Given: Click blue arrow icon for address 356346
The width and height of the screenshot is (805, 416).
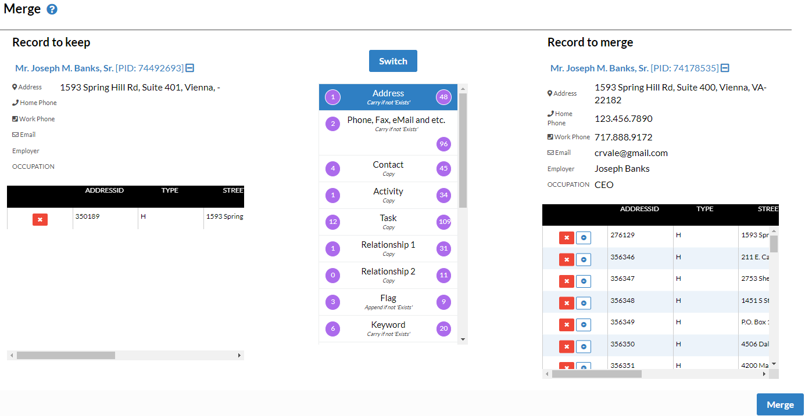Looking at the screenshot, I should pyautogui.click(x=584, y=259).
